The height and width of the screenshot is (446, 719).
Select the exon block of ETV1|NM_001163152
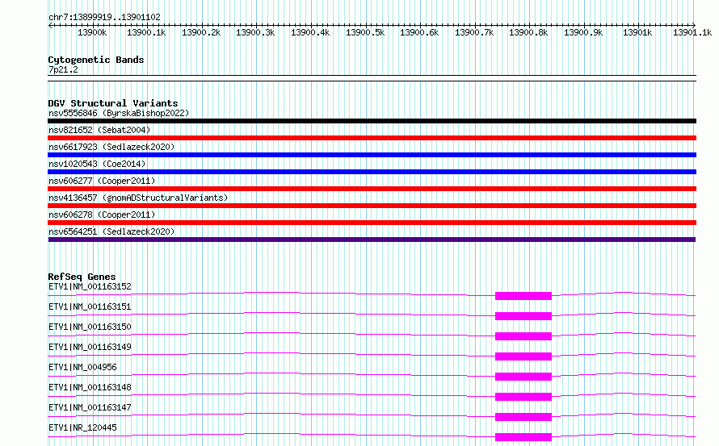pos(523,296)
